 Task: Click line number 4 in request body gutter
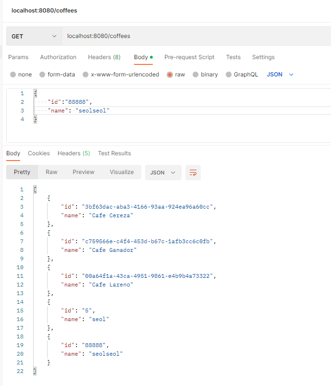tap(23, 119)
